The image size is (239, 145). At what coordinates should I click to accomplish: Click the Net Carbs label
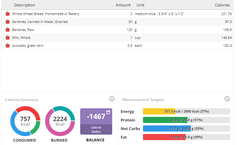[130, 128]
